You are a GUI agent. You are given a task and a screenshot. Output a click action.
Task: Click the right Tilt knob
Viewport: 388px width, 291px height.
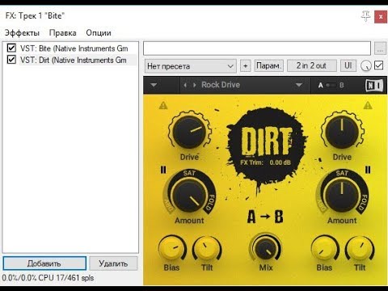360,249
